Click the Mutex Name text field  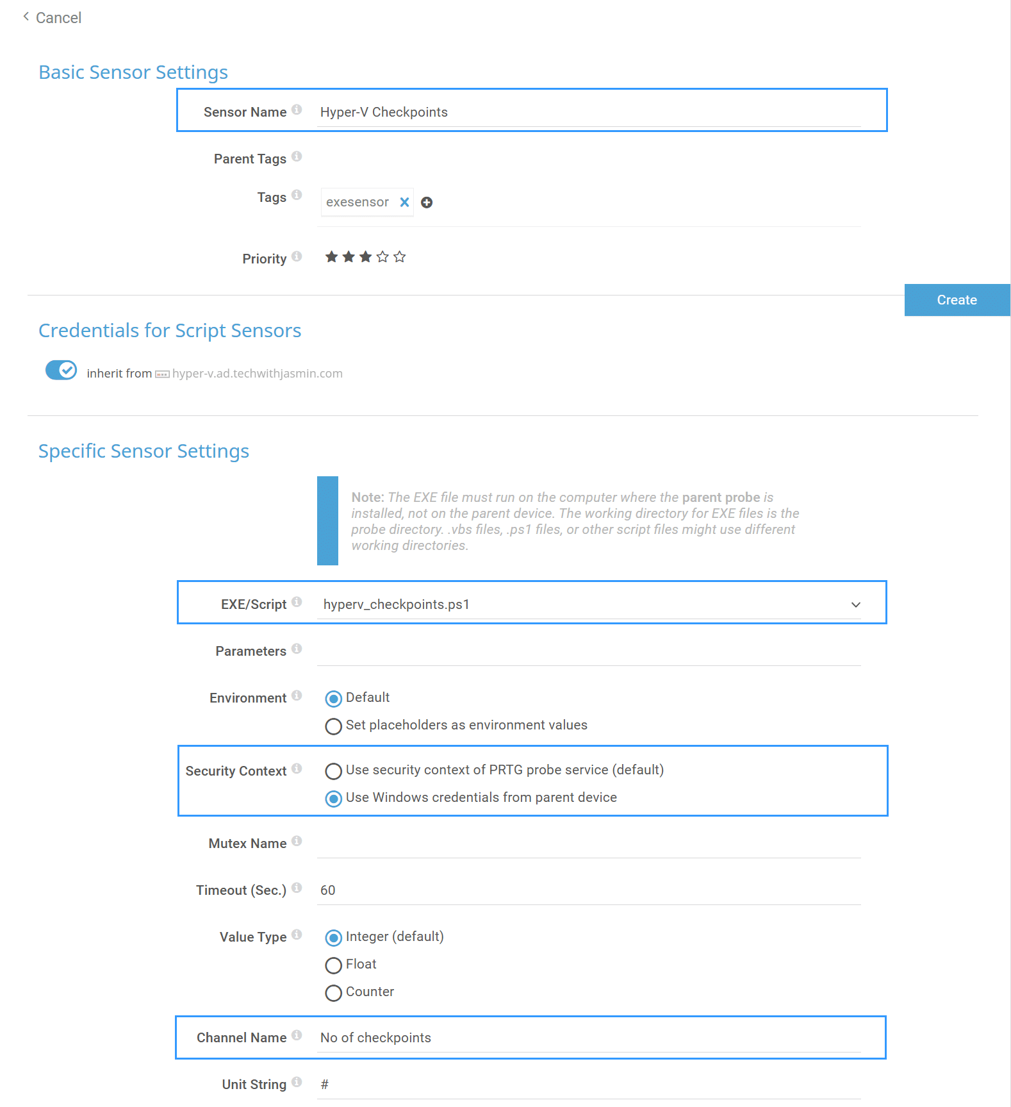[x=588, y=844]
